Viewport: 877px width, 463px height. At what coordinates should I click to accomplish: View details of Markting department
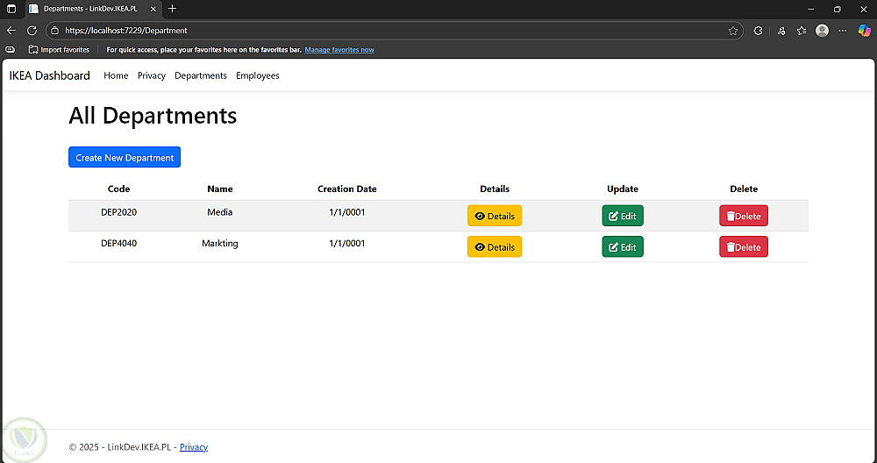(x=494, y=247)
